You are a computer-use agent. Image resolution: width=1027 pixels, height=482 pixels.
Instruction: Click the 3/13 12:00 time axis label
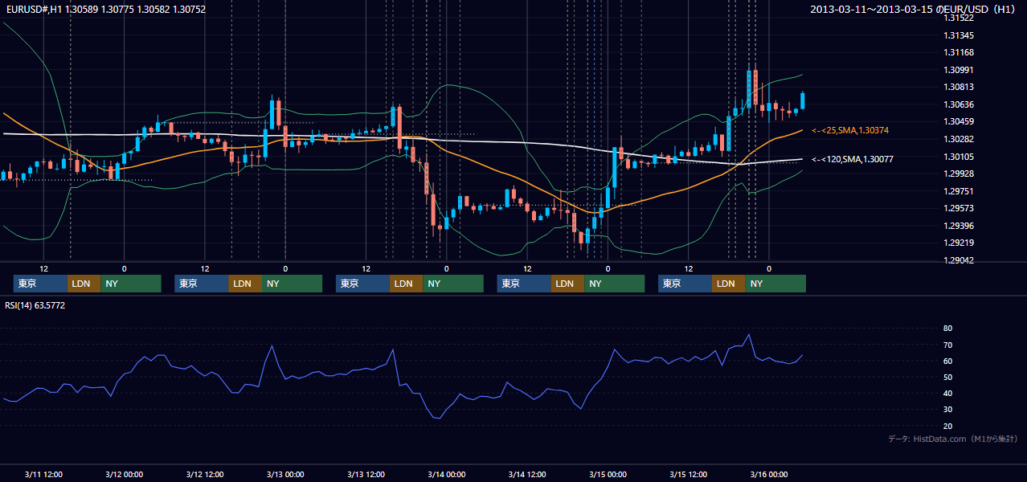tap(366, 474)
